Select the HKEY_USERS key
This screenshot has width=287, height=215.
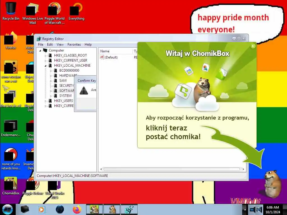click(x=63, y=101)
